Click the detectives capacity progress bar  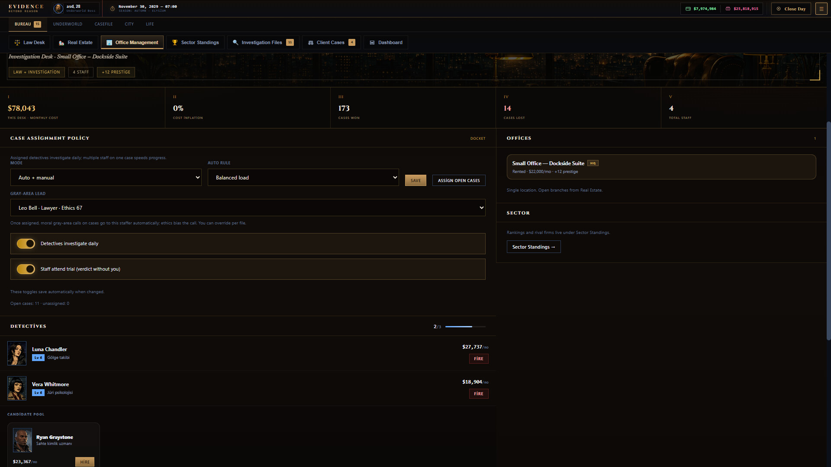coord(465,326)
